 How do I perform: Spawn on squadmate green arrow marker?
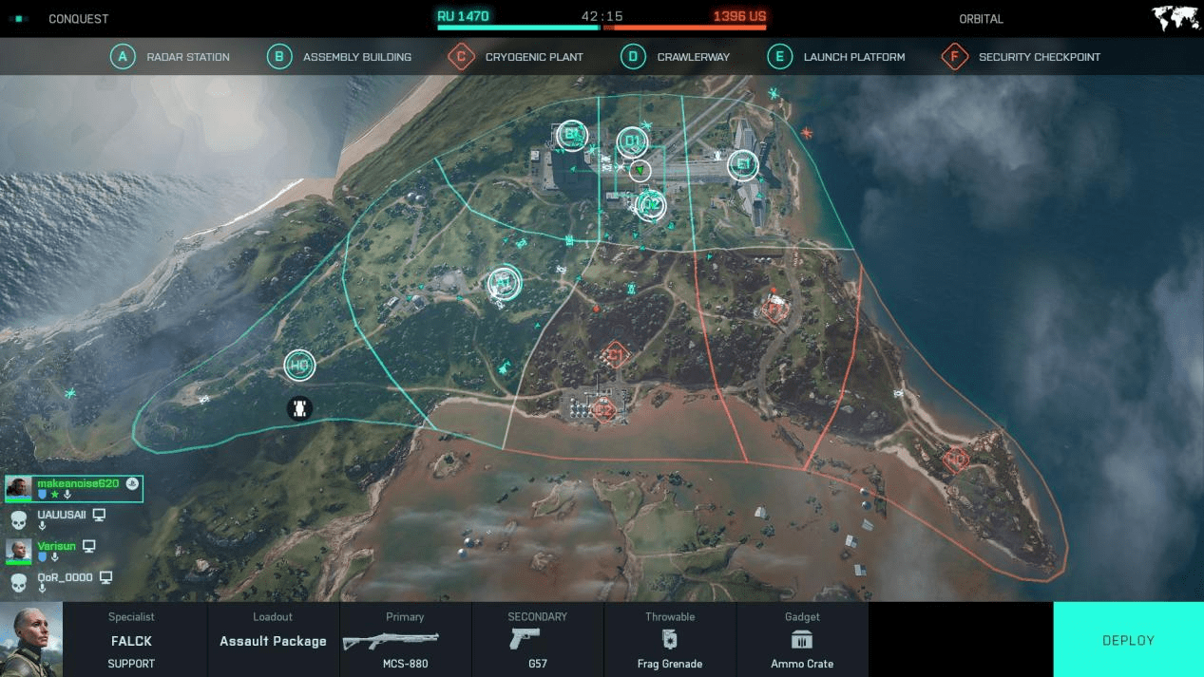coord(641,171)
